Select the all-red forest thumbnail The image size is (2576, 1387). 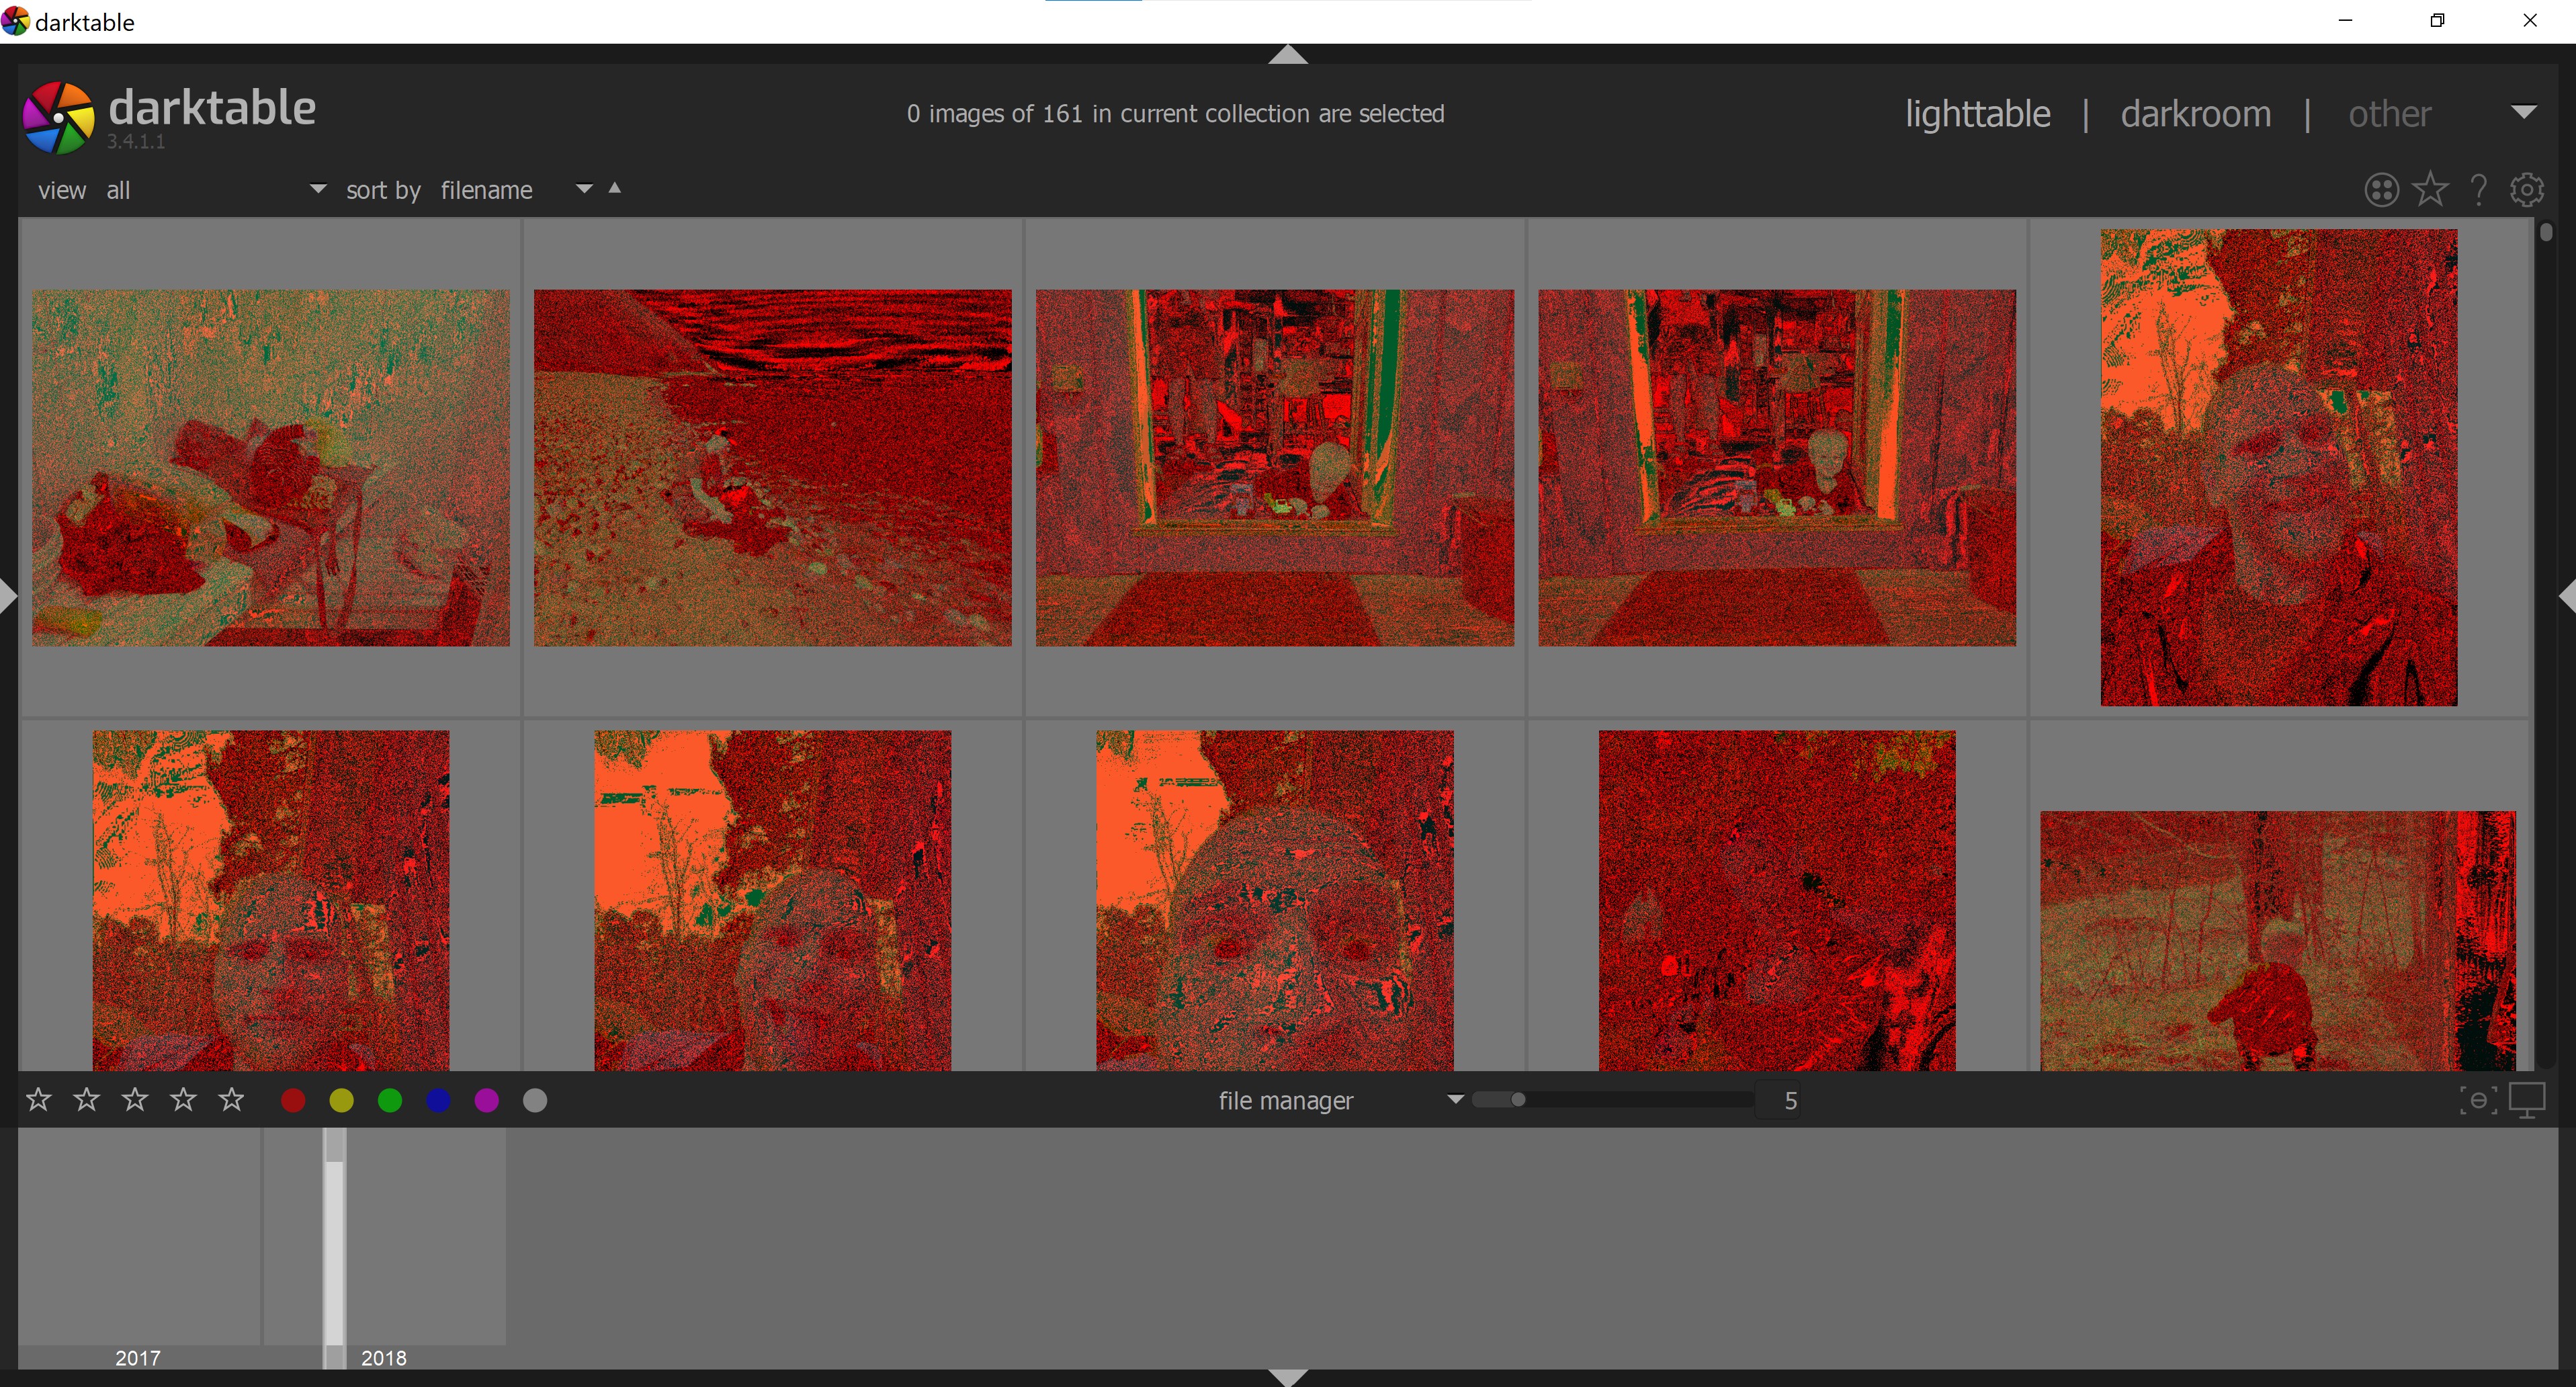point(1776,900)
